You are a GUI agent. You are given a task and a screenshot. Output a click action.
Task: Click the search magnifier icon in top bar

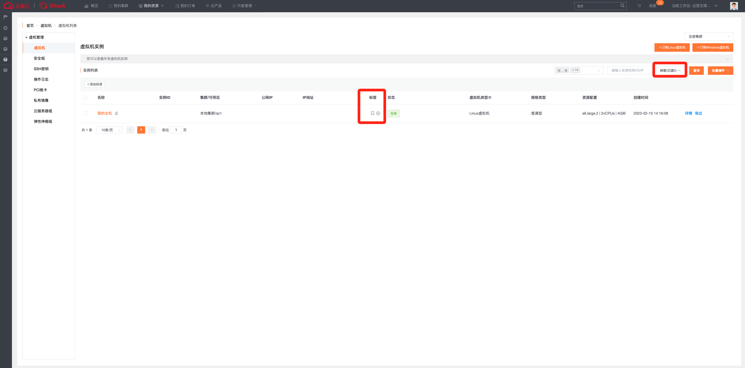point(622,6)
